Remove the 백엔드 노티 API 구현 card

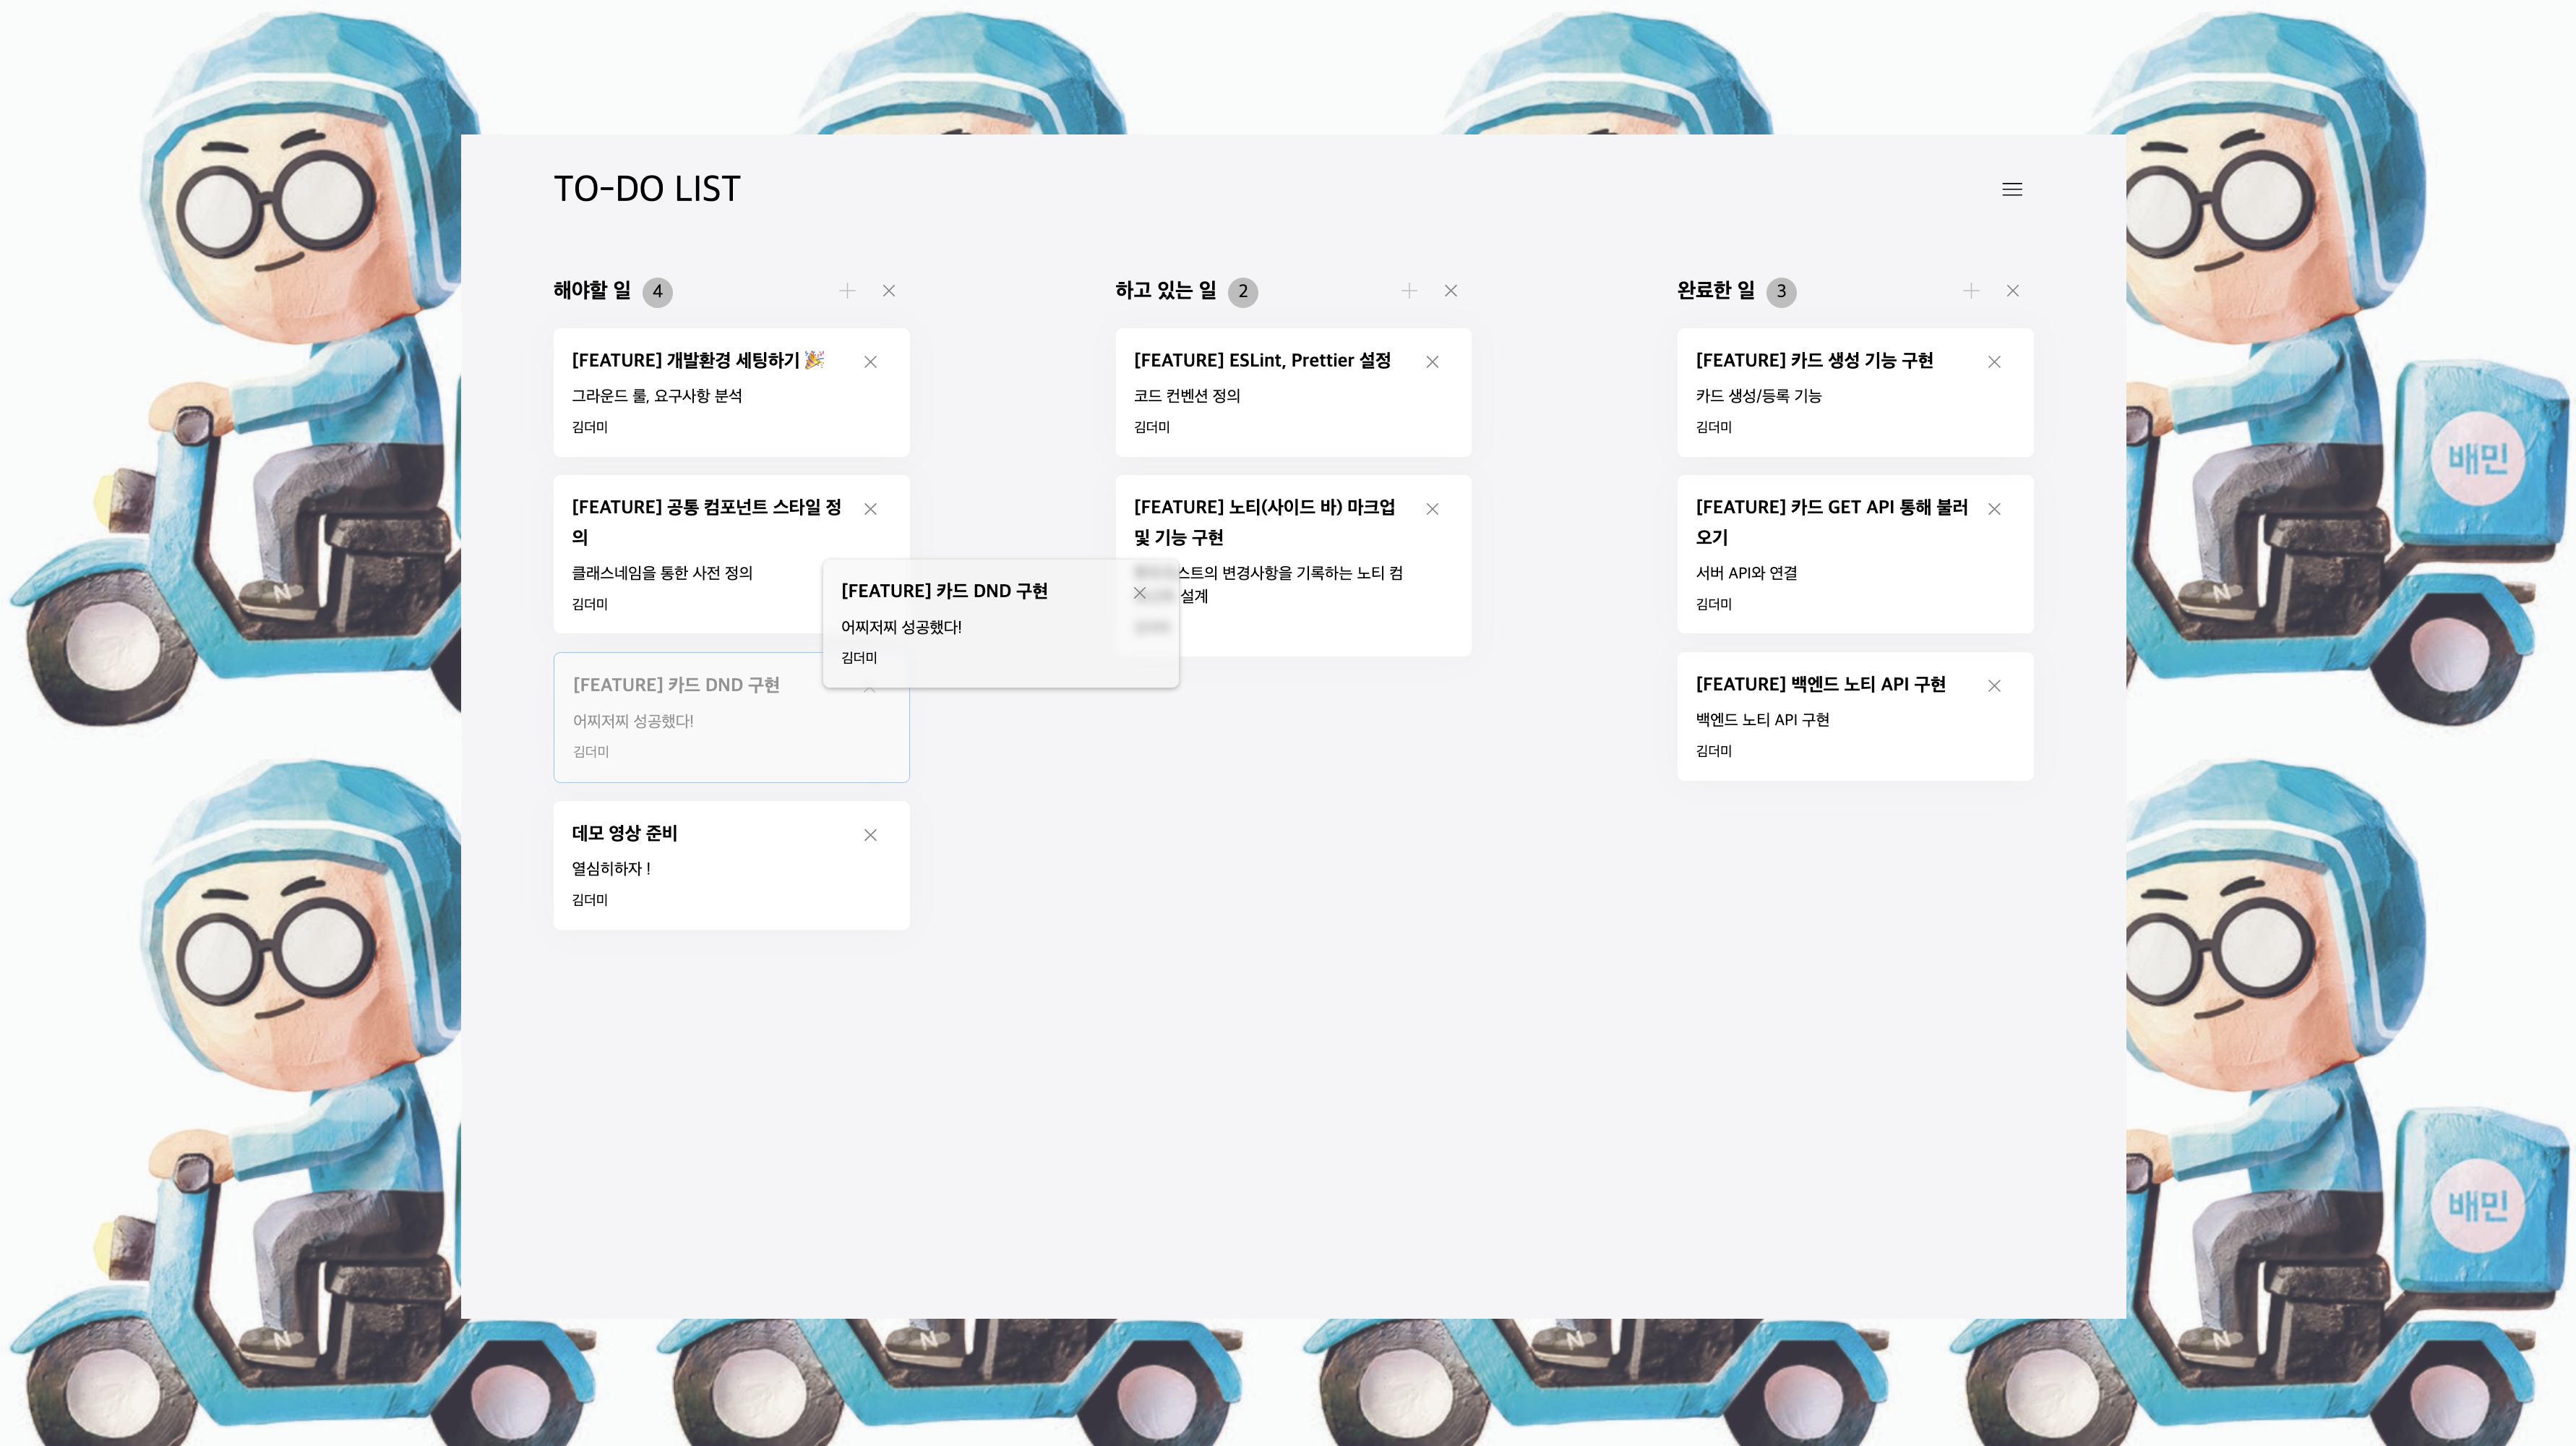point(1994,686)
